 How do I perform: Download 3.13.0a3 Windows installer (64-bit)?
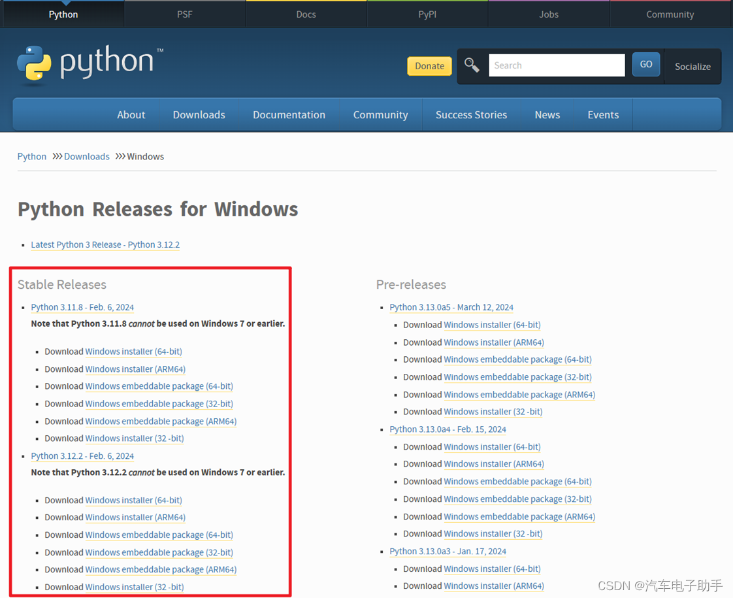click(x=492, y=569)
